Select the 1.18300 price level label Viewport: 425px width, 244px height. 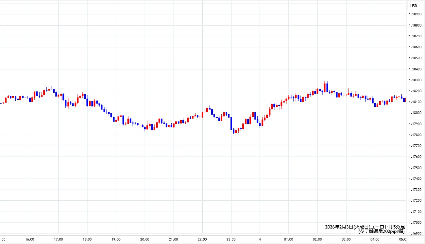416,80
